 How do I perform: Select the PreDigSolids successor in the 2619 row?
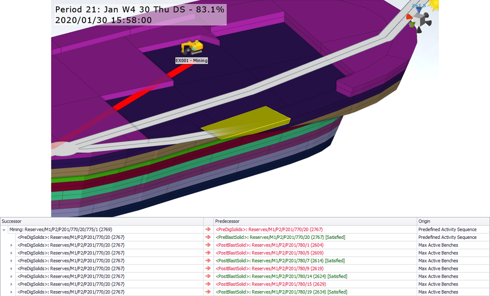coord(71,269)
